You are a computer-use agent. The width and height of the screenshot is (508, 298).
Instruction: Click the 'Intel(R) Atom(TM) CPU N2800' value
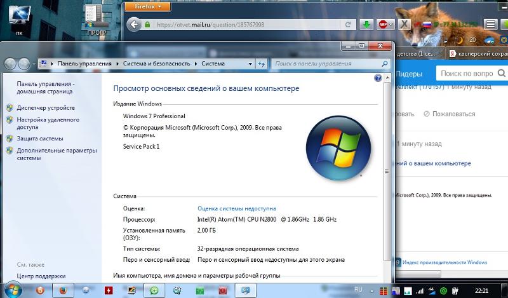pyautogui.click(x=267, y=219)
